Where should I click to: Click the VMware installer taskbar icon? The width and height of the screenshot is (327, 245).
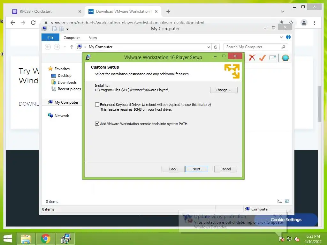coord(65,239)
